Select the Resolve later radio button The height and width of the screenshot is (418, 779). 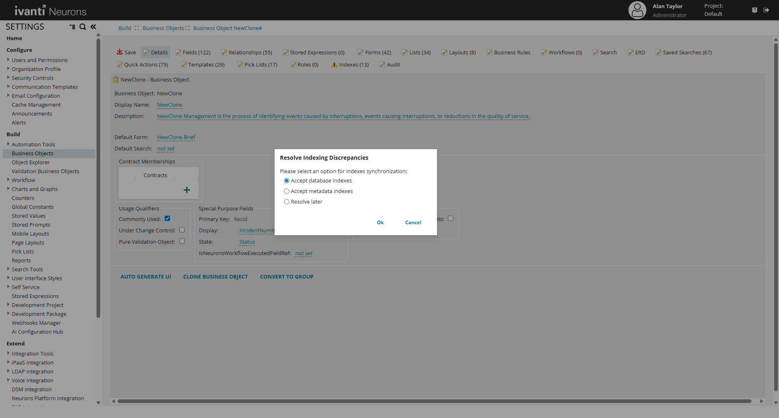point(286,202)
